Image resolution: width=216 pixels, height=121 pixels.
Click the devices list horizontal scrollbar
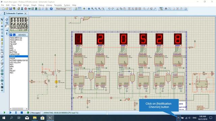pos(19,109)
